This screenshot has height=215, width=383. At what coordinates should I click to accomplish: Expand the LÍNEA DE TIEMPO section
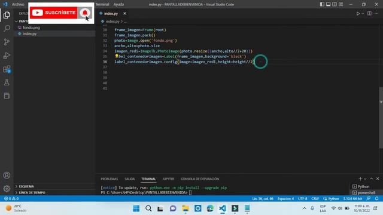(32, 192)
